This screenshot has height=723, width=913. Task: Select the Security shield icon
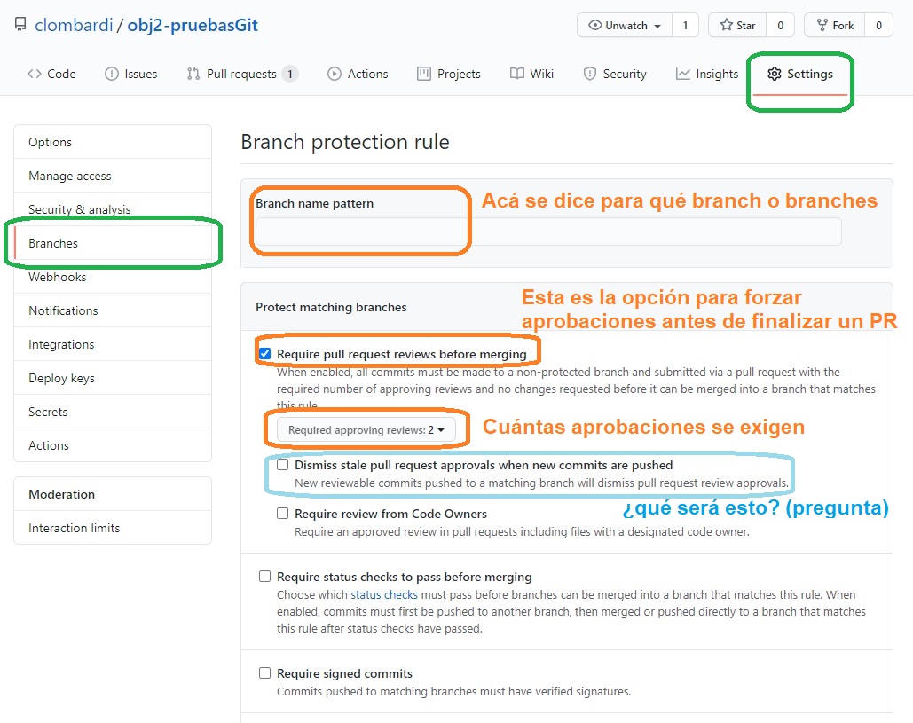pos(588,74)
